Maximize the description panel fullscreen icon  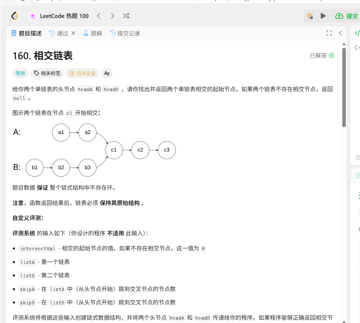pos(329,33)
